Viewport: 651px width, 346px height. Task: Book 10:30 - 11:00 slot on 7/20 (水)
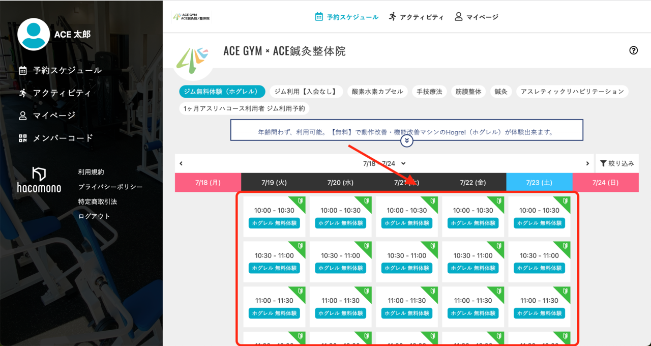pos(341,262)
